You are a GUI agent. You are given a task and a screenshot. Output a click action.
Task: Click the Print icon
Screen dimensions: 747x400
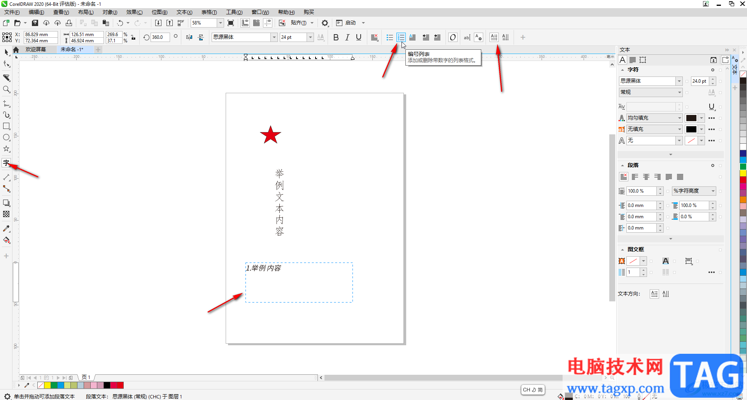69,23
